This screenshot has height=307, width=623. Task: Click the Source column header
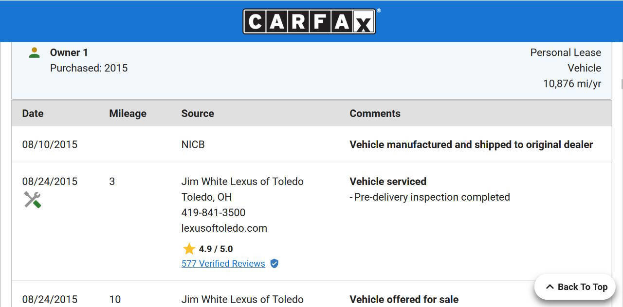pos(198,113)
